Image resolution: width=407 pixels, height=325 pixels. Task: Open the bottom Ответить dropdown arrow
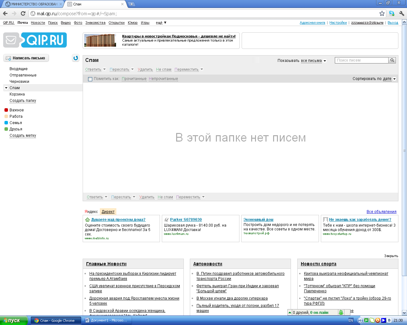(x=106, y=197)
